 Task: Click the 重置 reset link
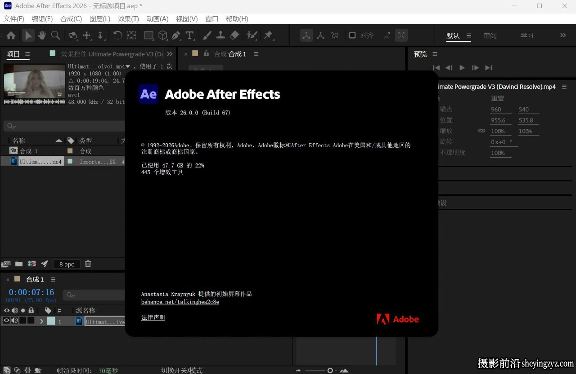pyautogui.click(x=497, y=98)
